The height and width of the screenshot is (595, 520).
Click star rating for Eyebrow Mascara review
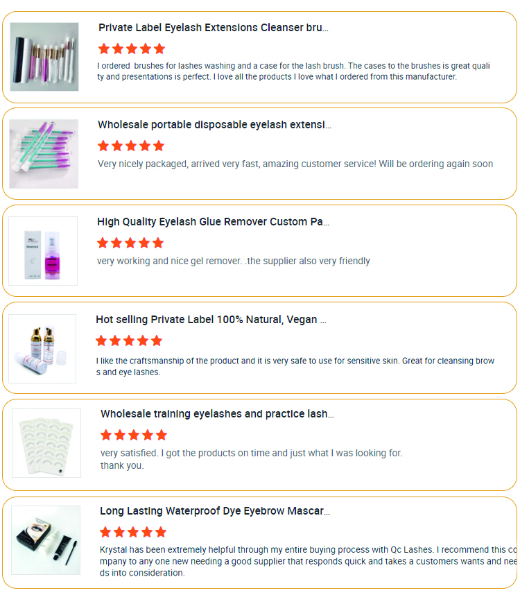[133, 532]
